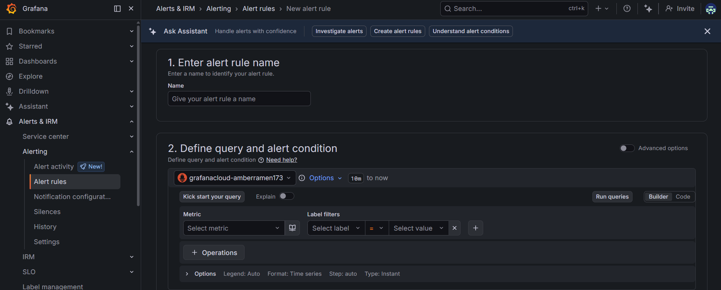The width and height of the screenshot is (721, 290).
Task: Click the Grafana logo icon
Action: point(12,9)
